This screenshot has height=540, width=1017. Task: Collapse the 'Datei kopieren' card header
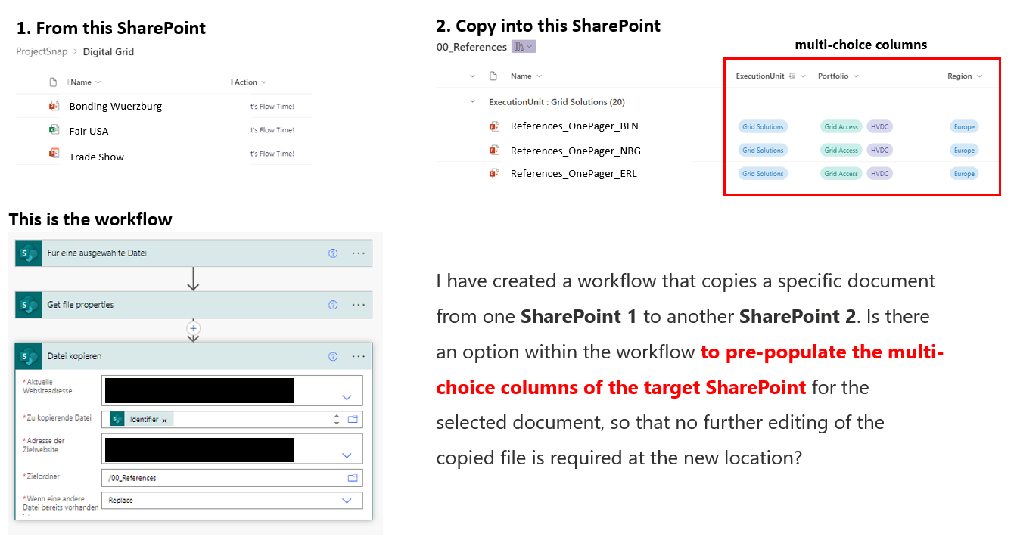tap(194, 356)
